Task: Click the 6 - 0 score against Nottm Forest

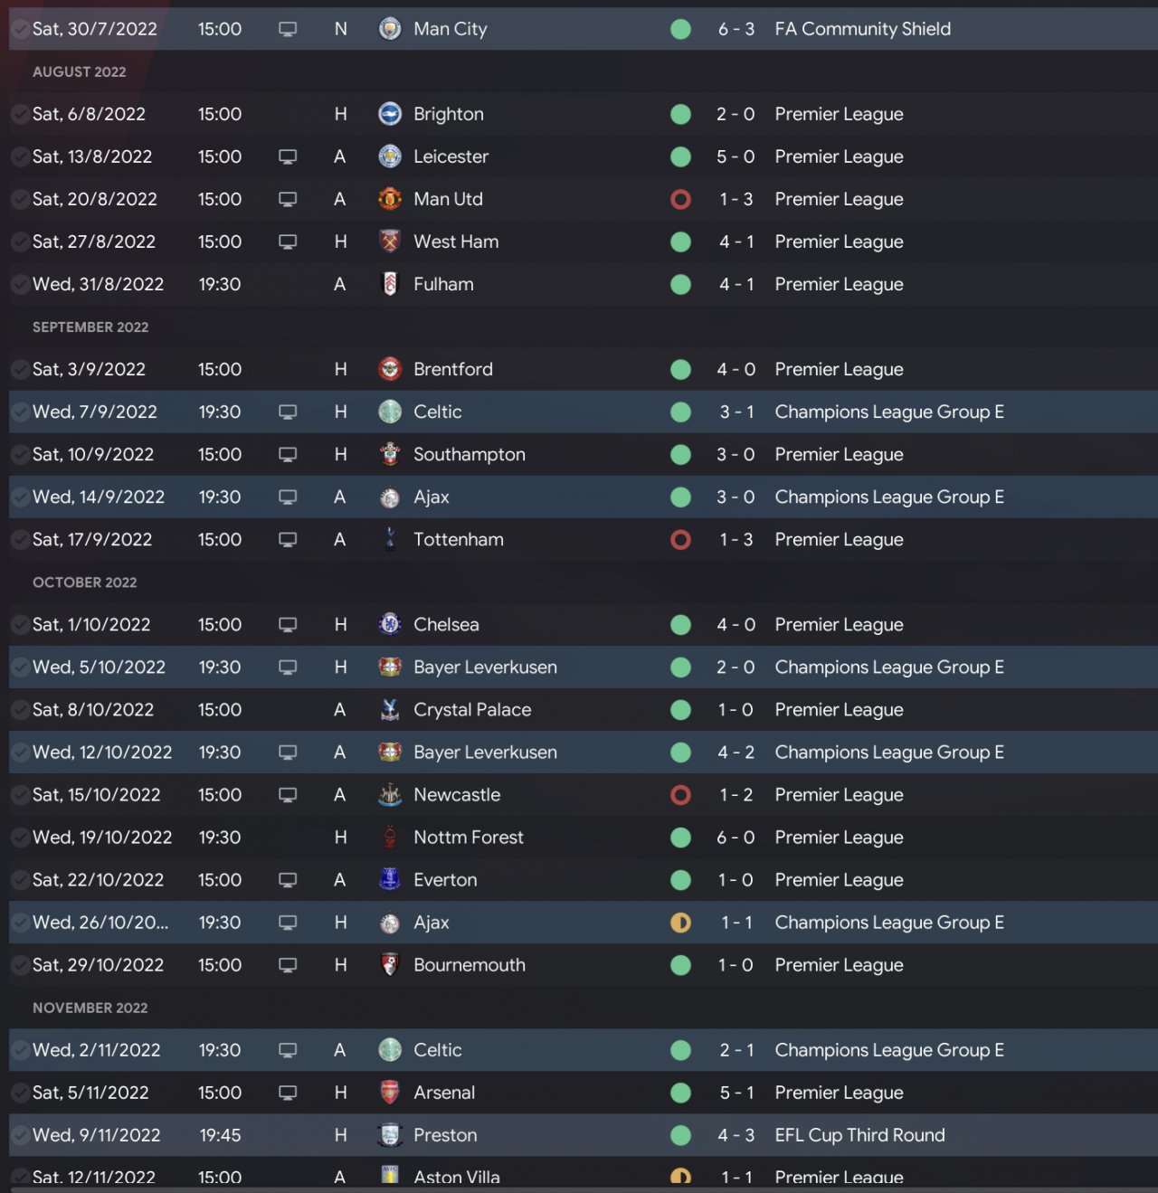Action: (735, 838)
